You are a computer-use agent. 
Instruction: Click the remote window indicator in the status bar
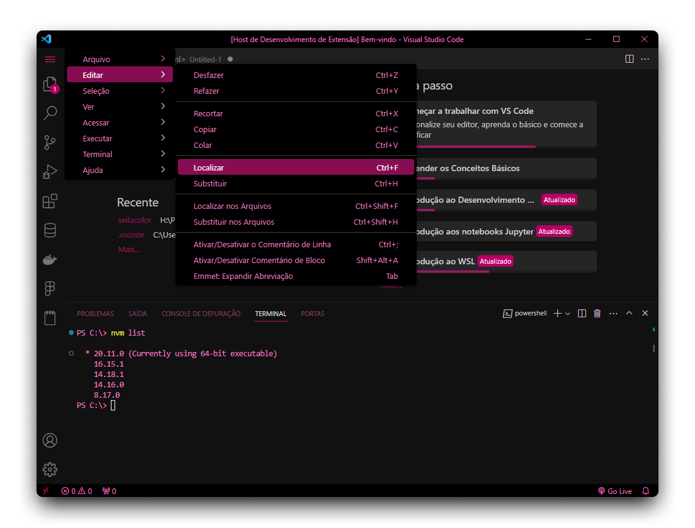click(46, 491)
